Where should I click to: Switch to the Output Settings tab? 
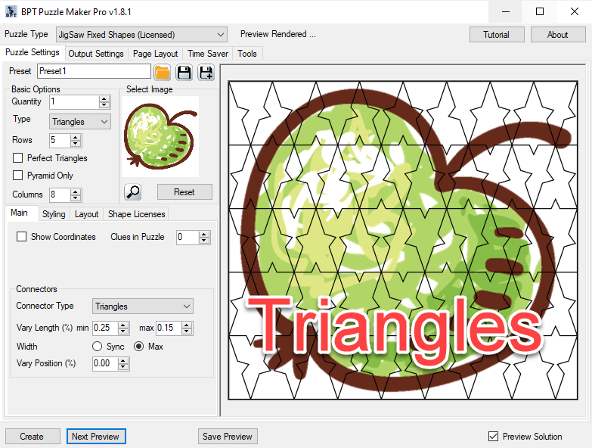95,54
